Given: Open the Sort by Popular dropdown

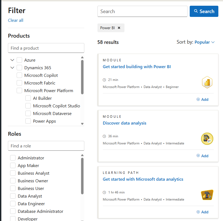Looking at the screenshot, I should pyautogui.click(x=204, y=42).
